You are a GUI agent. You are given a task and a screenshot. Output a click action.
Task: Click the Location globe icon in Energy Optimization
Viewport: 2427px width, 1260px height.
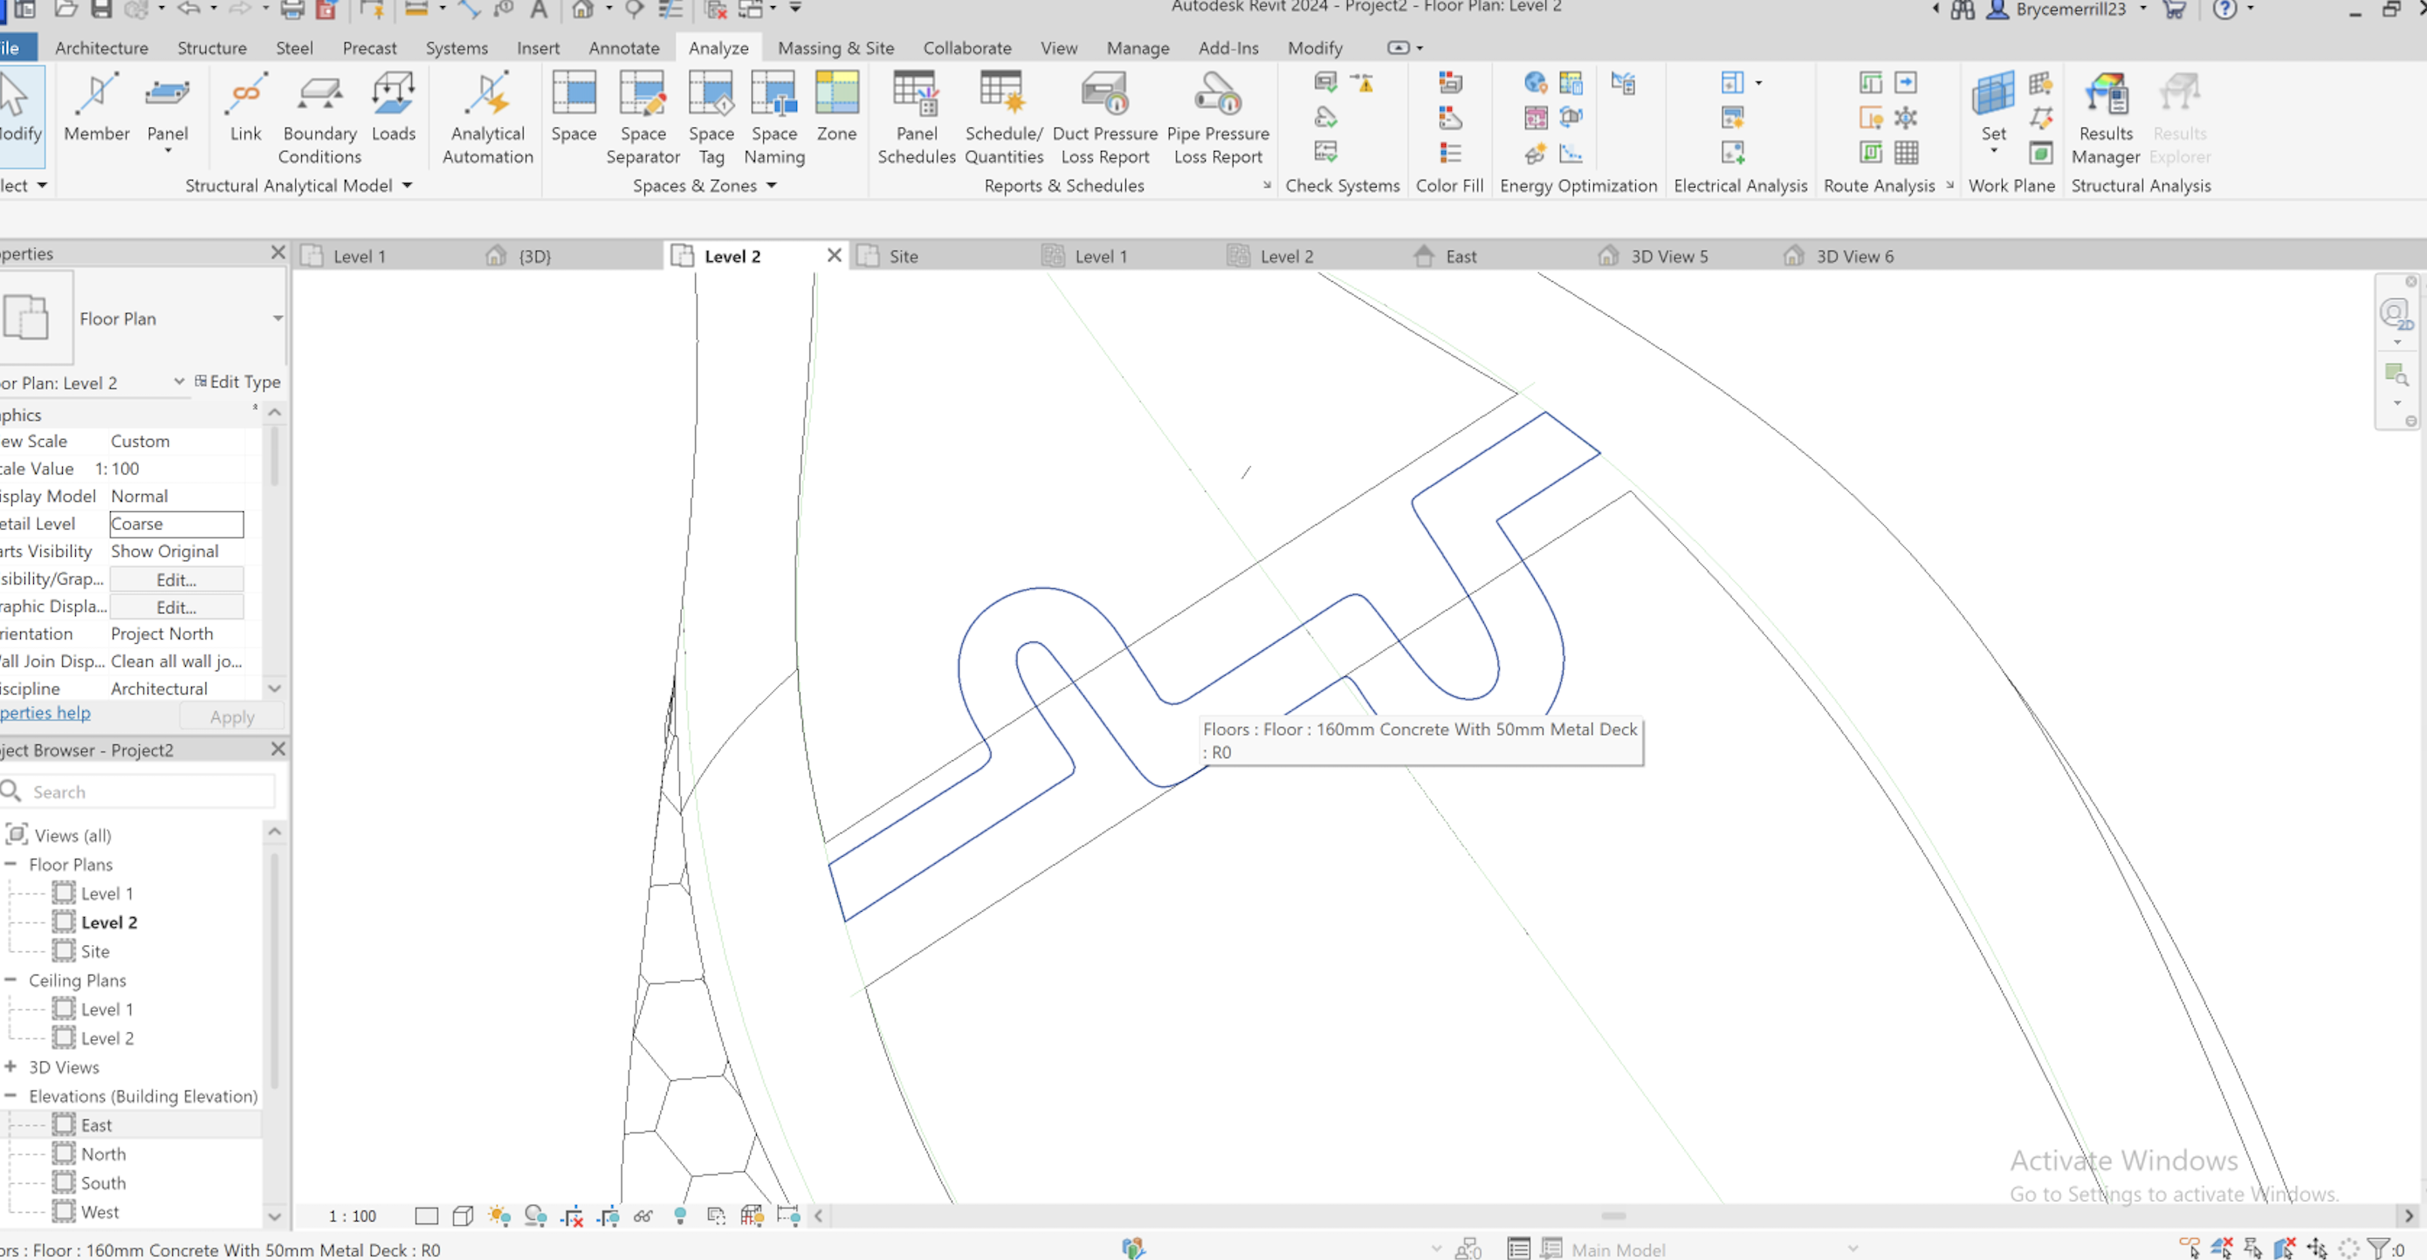pyautogui.click(x=1535, y=83)
